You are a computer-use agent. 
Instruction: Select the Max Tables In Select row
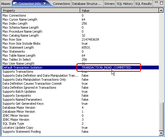80,59
